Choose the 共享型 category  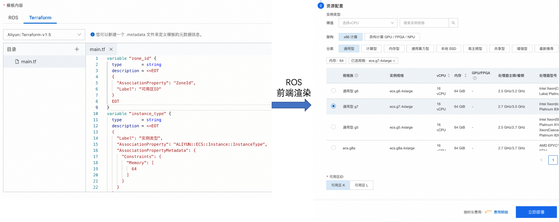point(499,49)
